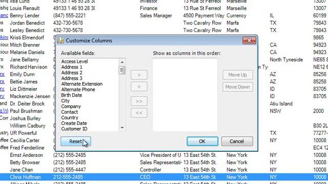Click the Sales Manager title cell

click(x=156, y=16)
